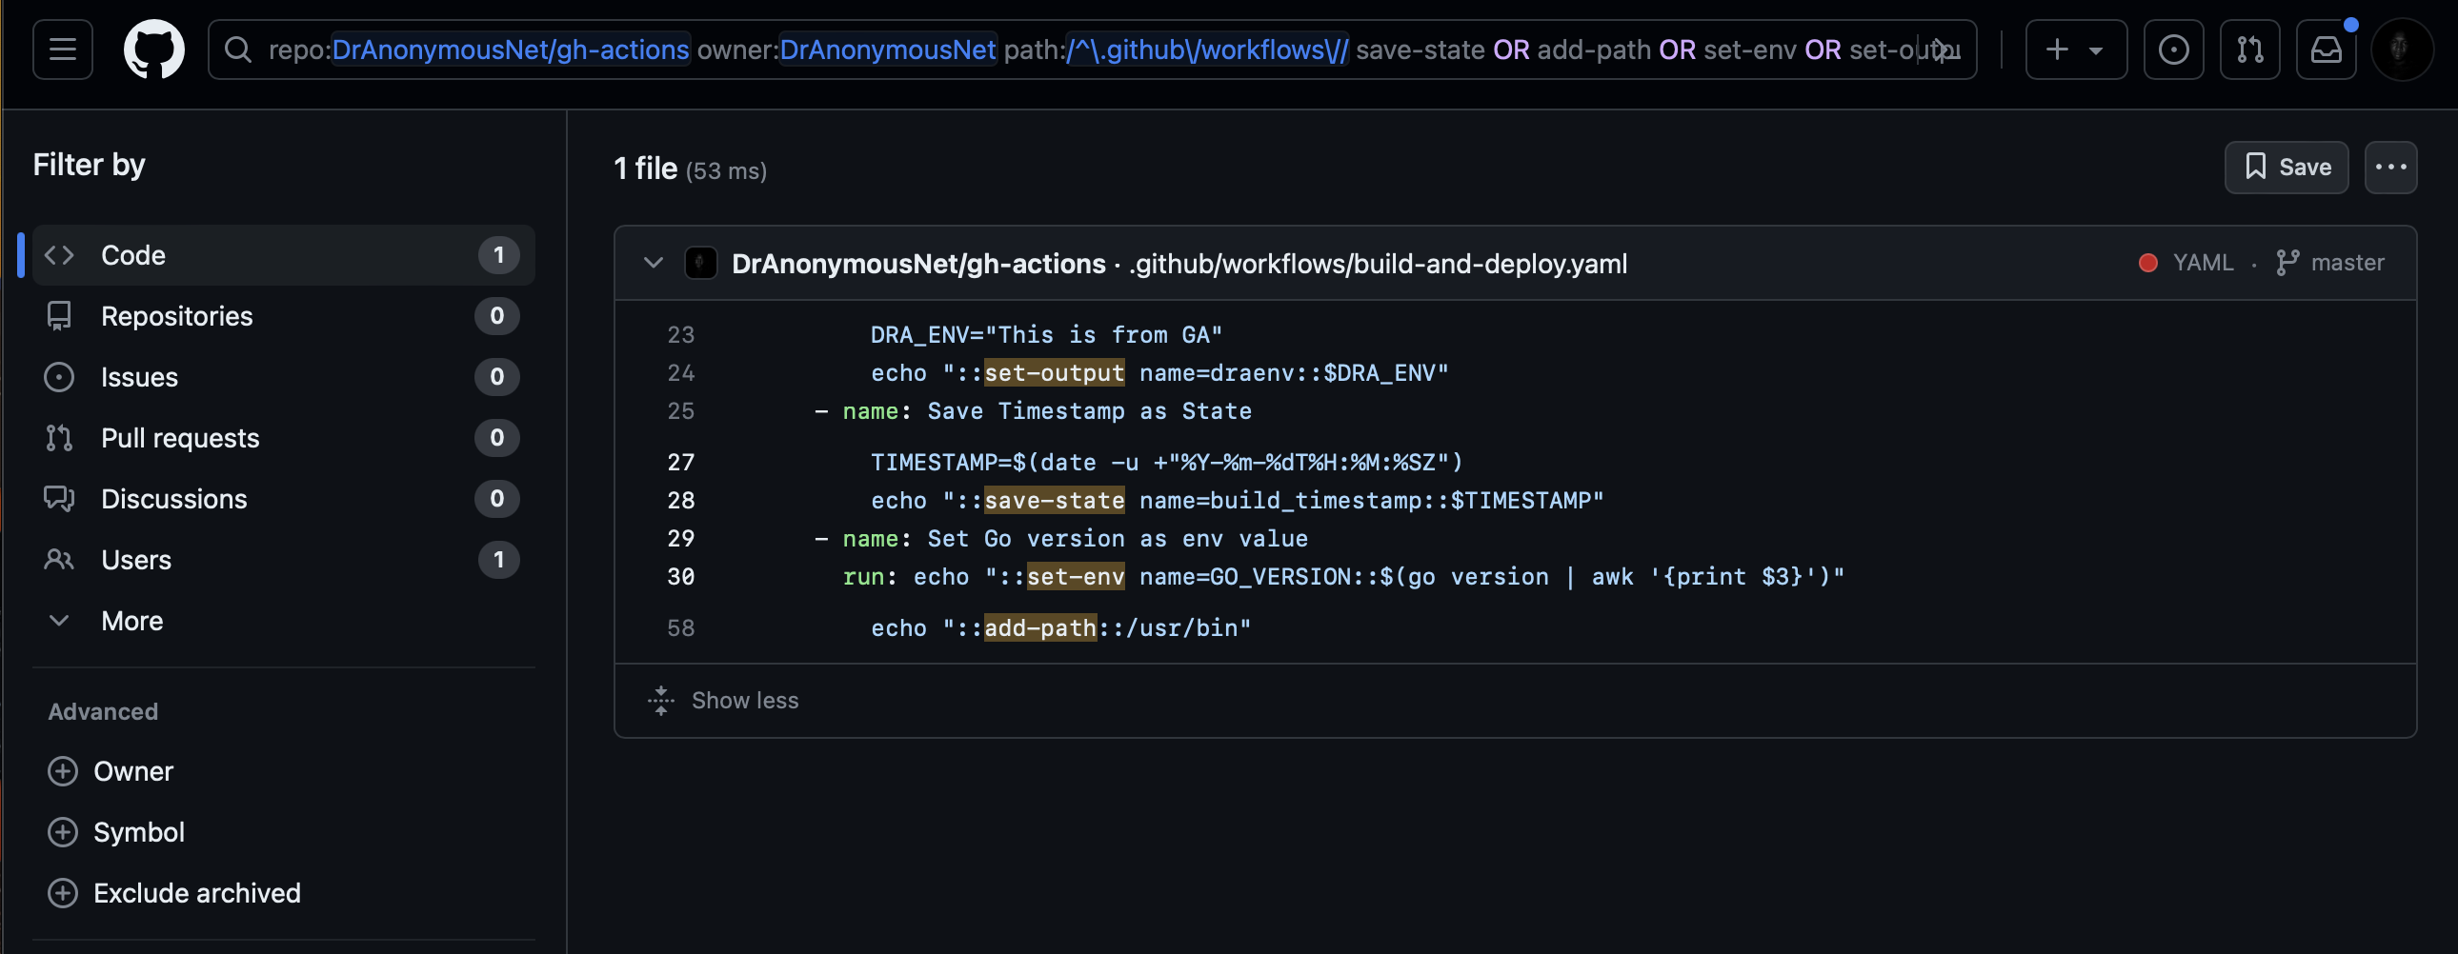Select the Users filter

click(x=136, y=560)
